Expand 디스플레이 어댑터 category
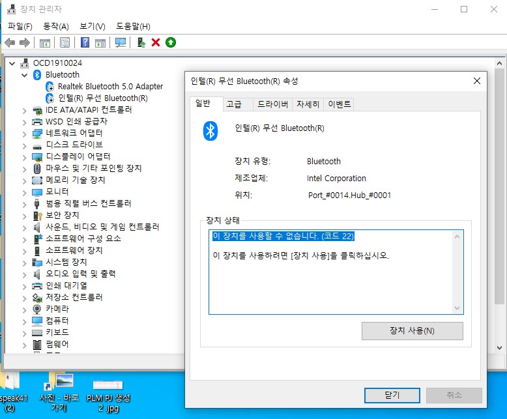The height and width of the screenshot is (419, 507). point(24,158)
